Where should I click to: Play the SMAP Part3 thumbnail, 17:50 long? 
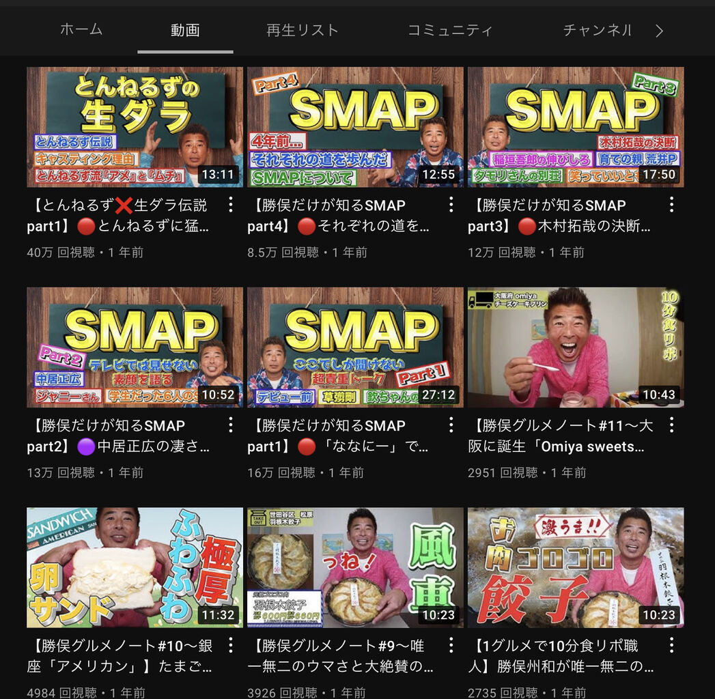576,127
